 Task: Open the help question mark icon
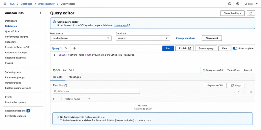click(x=230, y=4)
